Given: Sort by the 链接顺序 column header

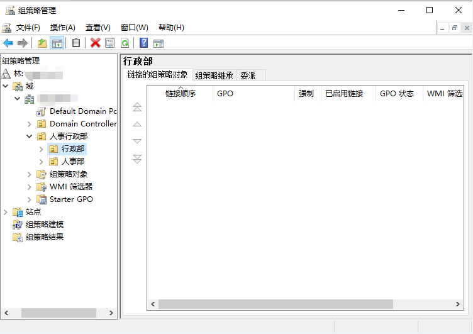Looking at the screenshot, I should point(180,94).
